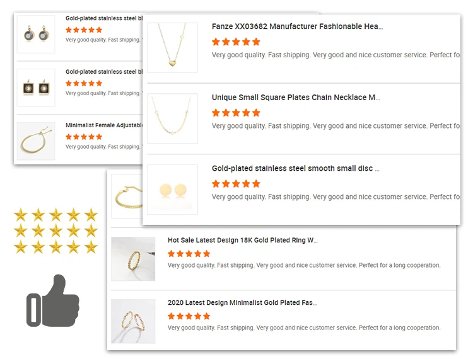Click orange stars under Unique Small Square Plates
473x359 pixels.
pyautogui.click(x=236, y=113)
